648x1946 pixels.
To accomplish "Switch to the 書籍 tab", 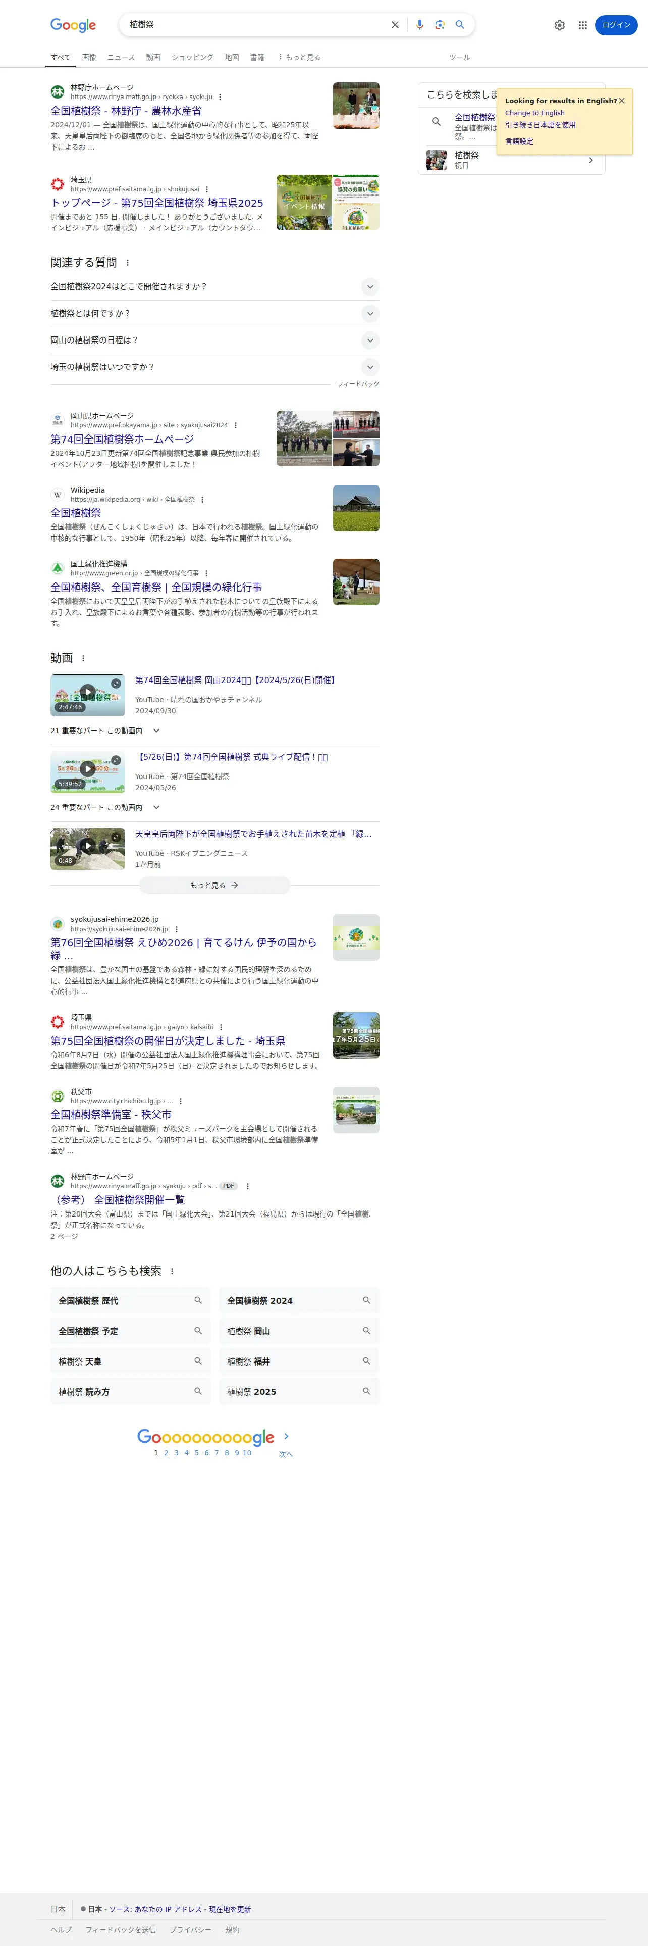I will (x=257, y=58).
